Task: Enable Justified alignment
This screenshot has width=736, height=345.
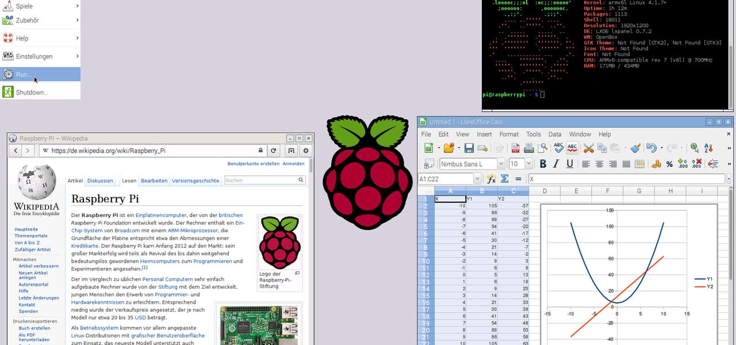Action: coord(626,164)
